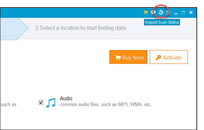Click the blue music note Audio icon
The width and height of the screenshot is (204, 130).
[51, 103]
